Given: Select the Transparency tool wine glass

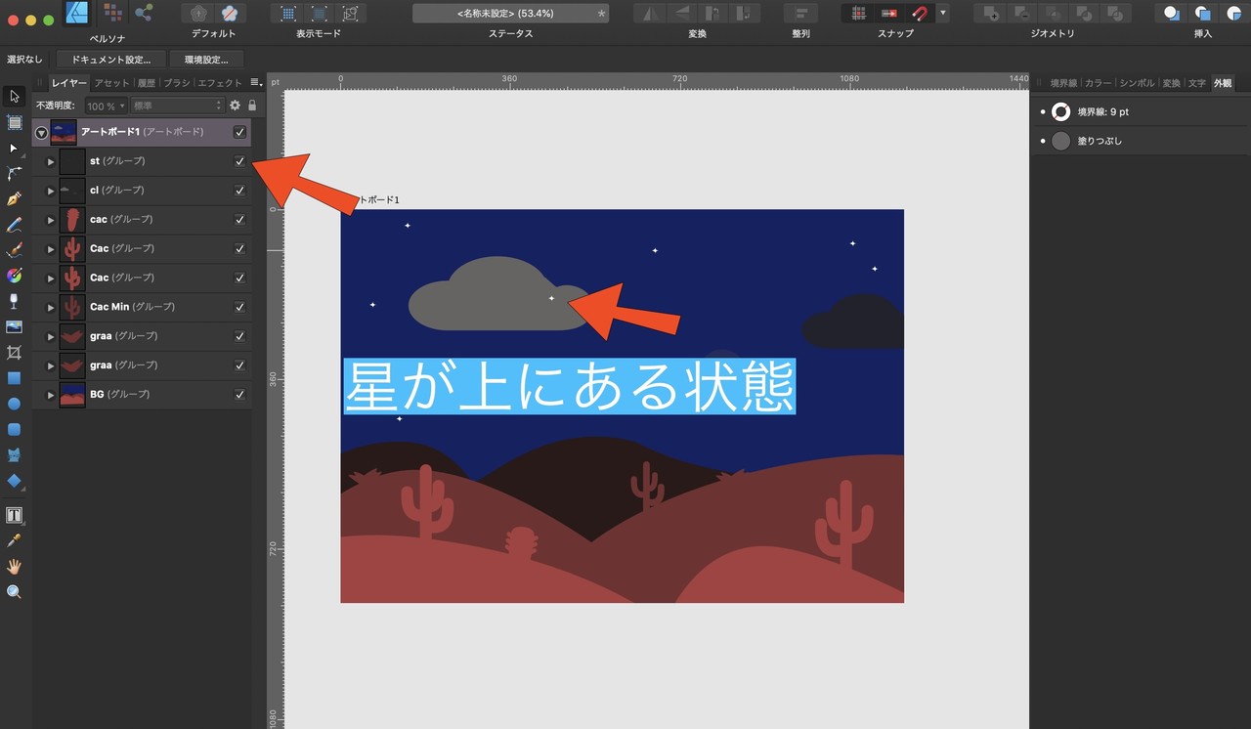Looking at the screenshot, I should 14,301.
